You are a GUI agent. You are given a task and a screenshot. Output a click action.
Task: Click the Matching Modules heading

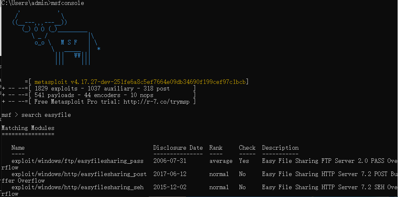(x=28, y=128)
